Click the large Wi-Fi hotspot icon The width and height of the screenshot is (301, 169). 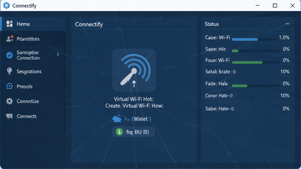pos(134,70)
